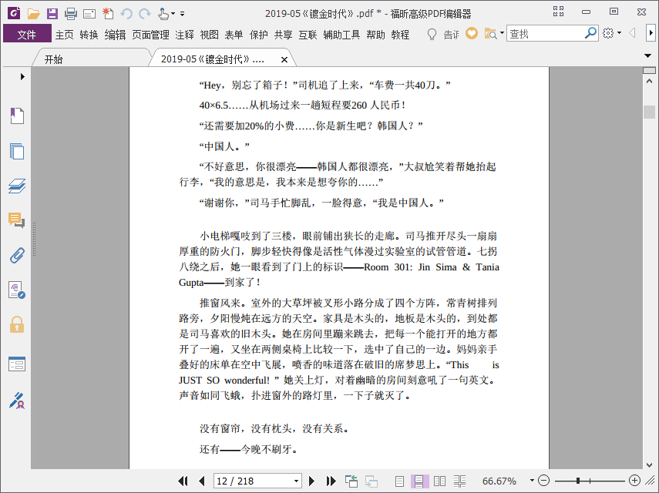Open the signature pen ribbon panel
Image resolution: width=659 pixels, height=493 pixels.
pyautogui.click(x=17, y=401)
